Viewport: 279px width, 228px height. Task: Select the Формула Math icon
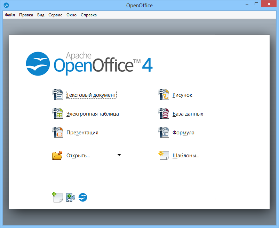point(164,133)
